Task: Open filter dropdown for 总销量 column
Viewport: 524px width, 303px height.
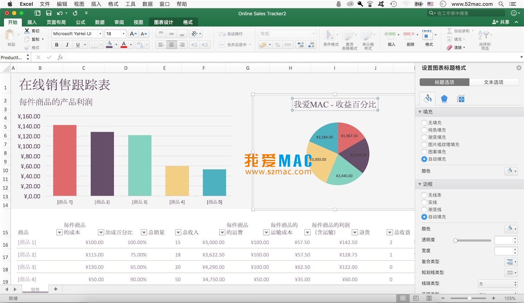Action: click(x=178, y=233)
